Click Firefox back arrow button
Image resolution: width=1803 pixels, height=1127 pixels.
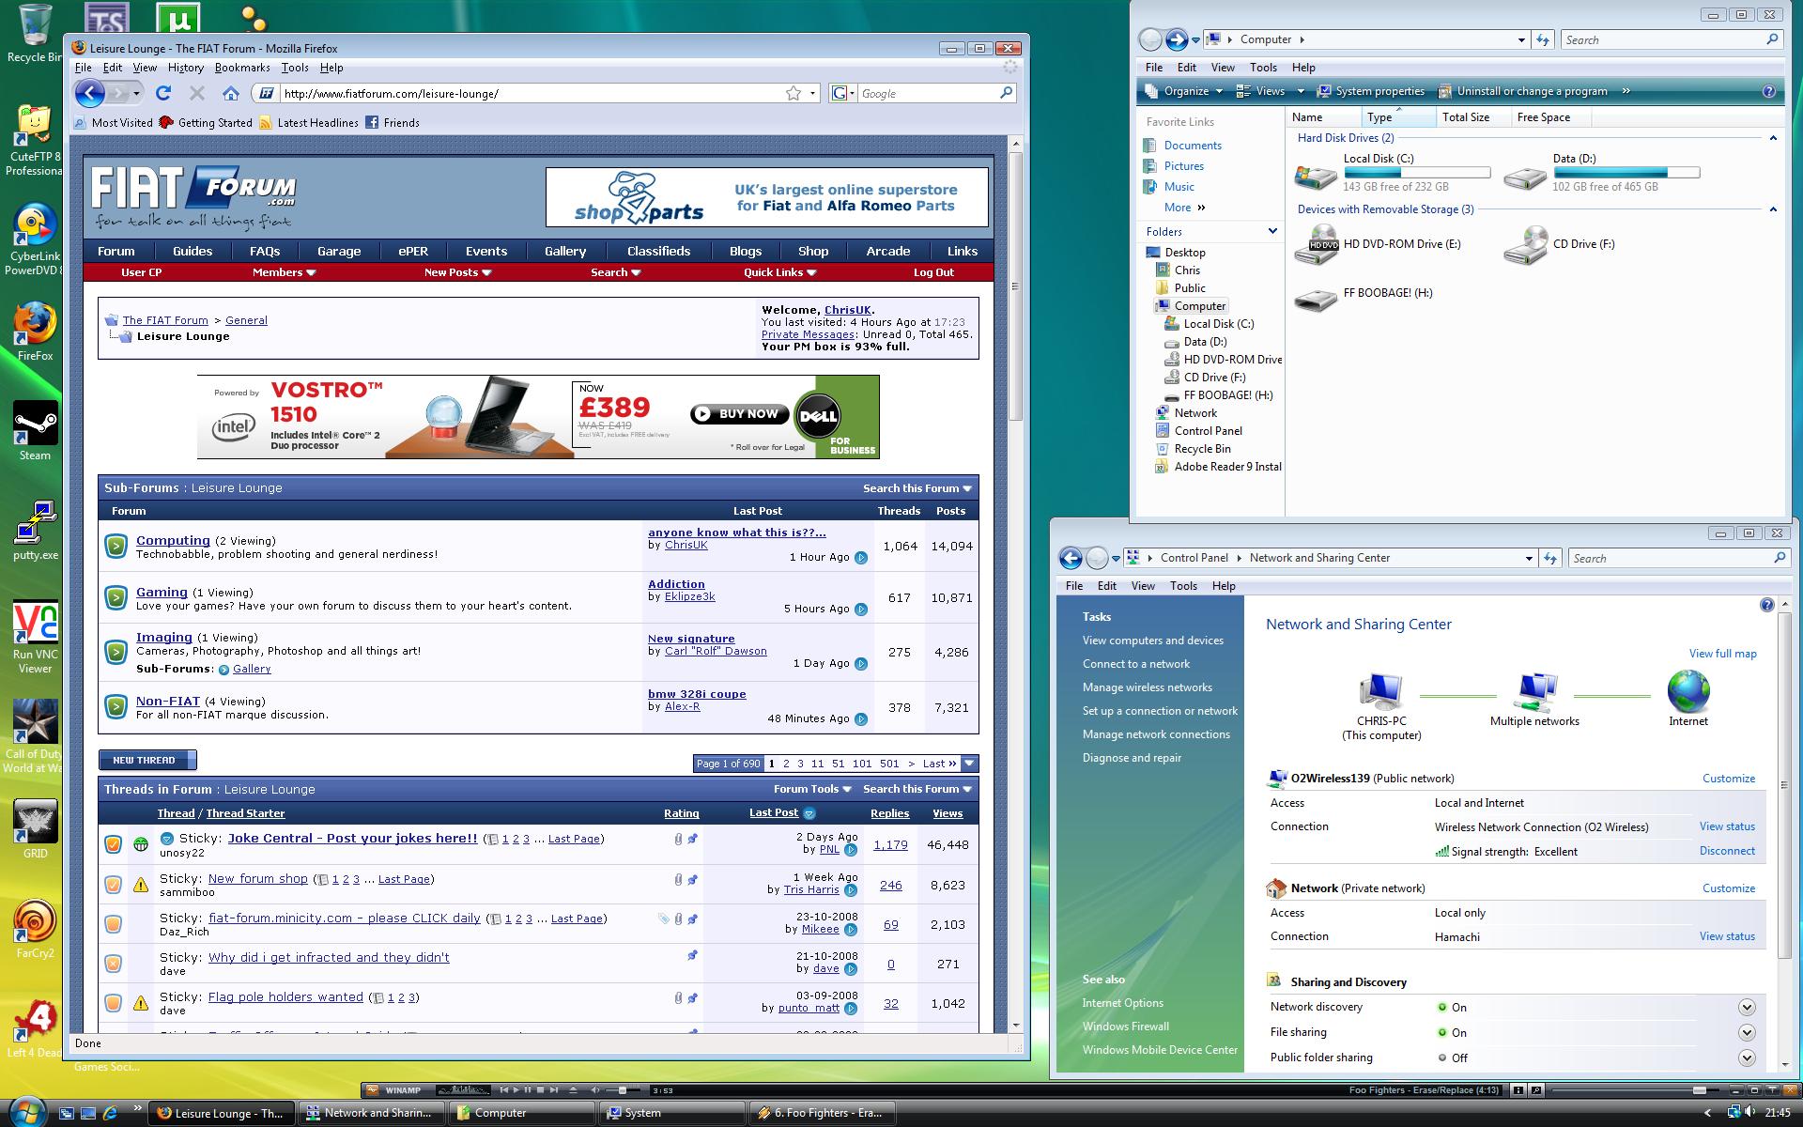click(89, 93)
